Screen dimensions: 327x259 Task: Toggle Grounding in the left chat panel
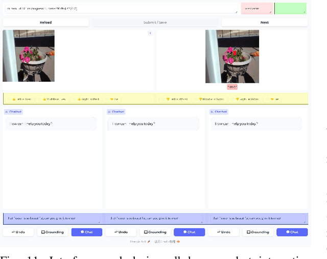click(x=53, y=232)
